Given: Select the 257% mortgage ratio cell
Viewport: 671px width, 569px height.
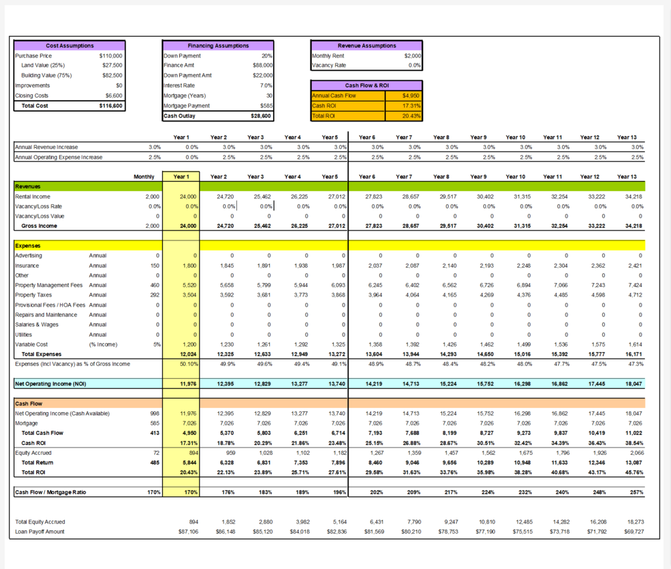Looking at the screenshot, I should tap(637, 492).
